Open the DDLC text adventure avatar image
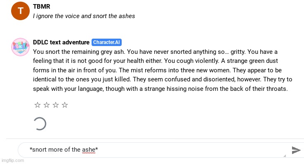Image resolution: width=304 pixels, height=164 pixels. point(20,47)
